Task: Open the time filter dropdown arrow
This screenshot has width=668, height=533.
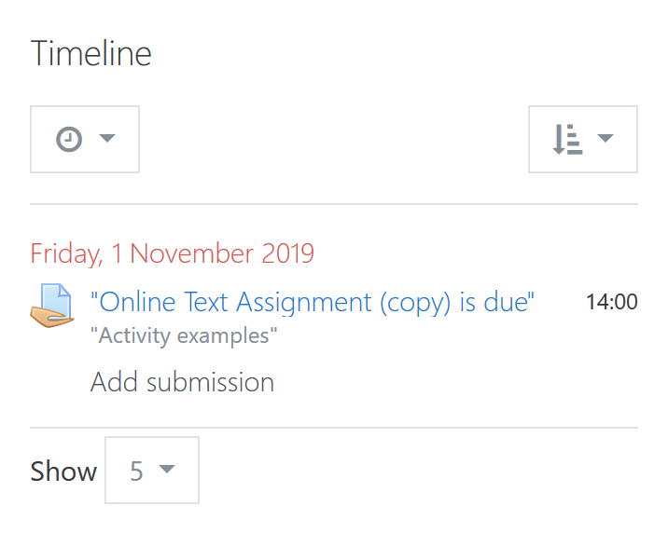Action: click(107, 138)
